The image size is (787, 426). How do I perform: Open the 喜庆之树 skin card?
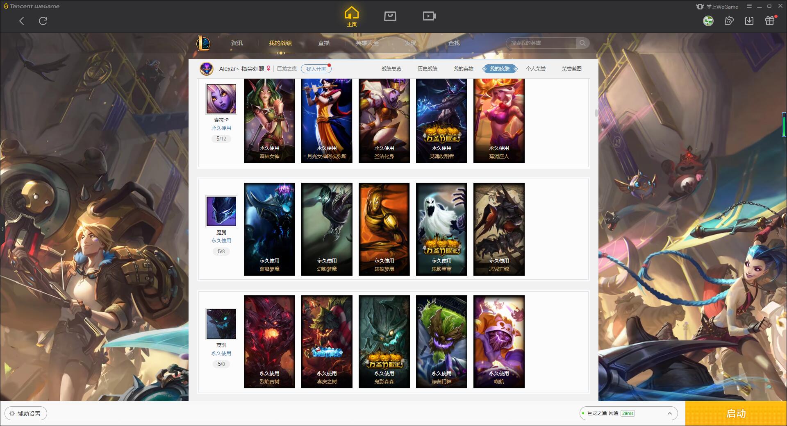point(327,342)
